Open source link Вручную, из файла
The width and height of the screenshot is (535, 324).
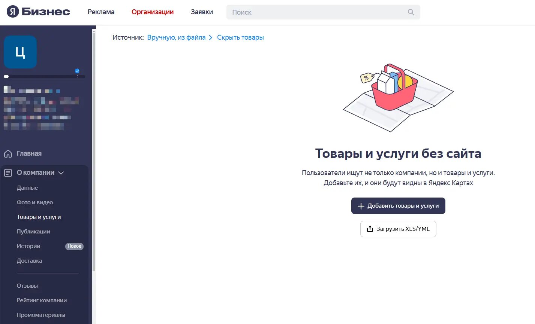(x=176, y=37)
